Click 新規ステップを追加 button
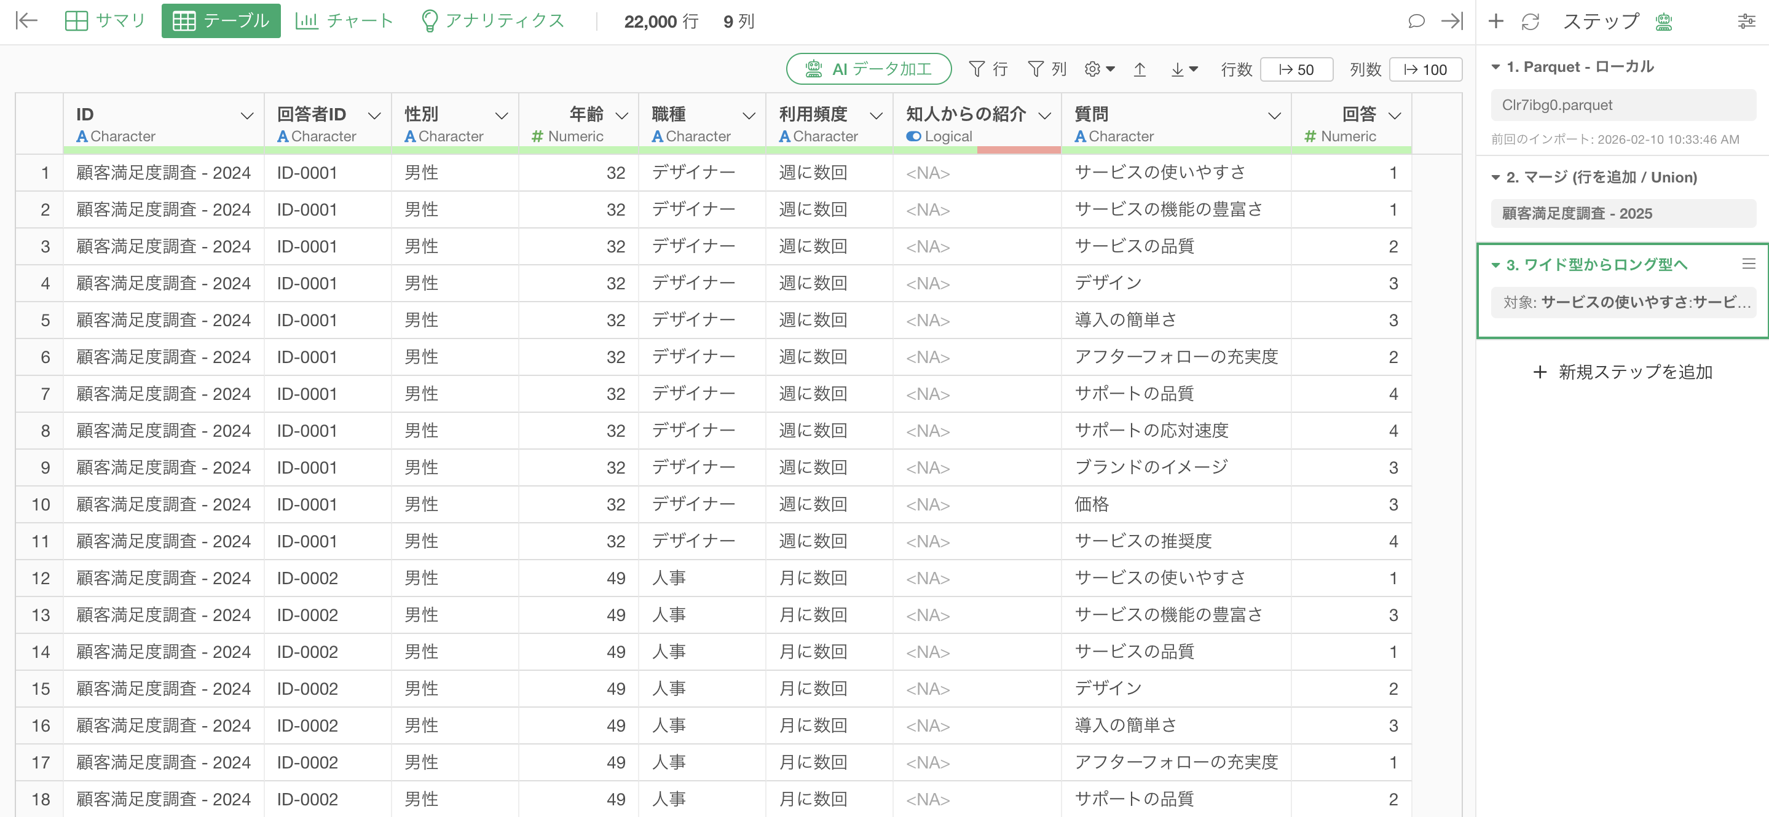This screenshot has width=1769, height=817. [x=1623, y=372]
